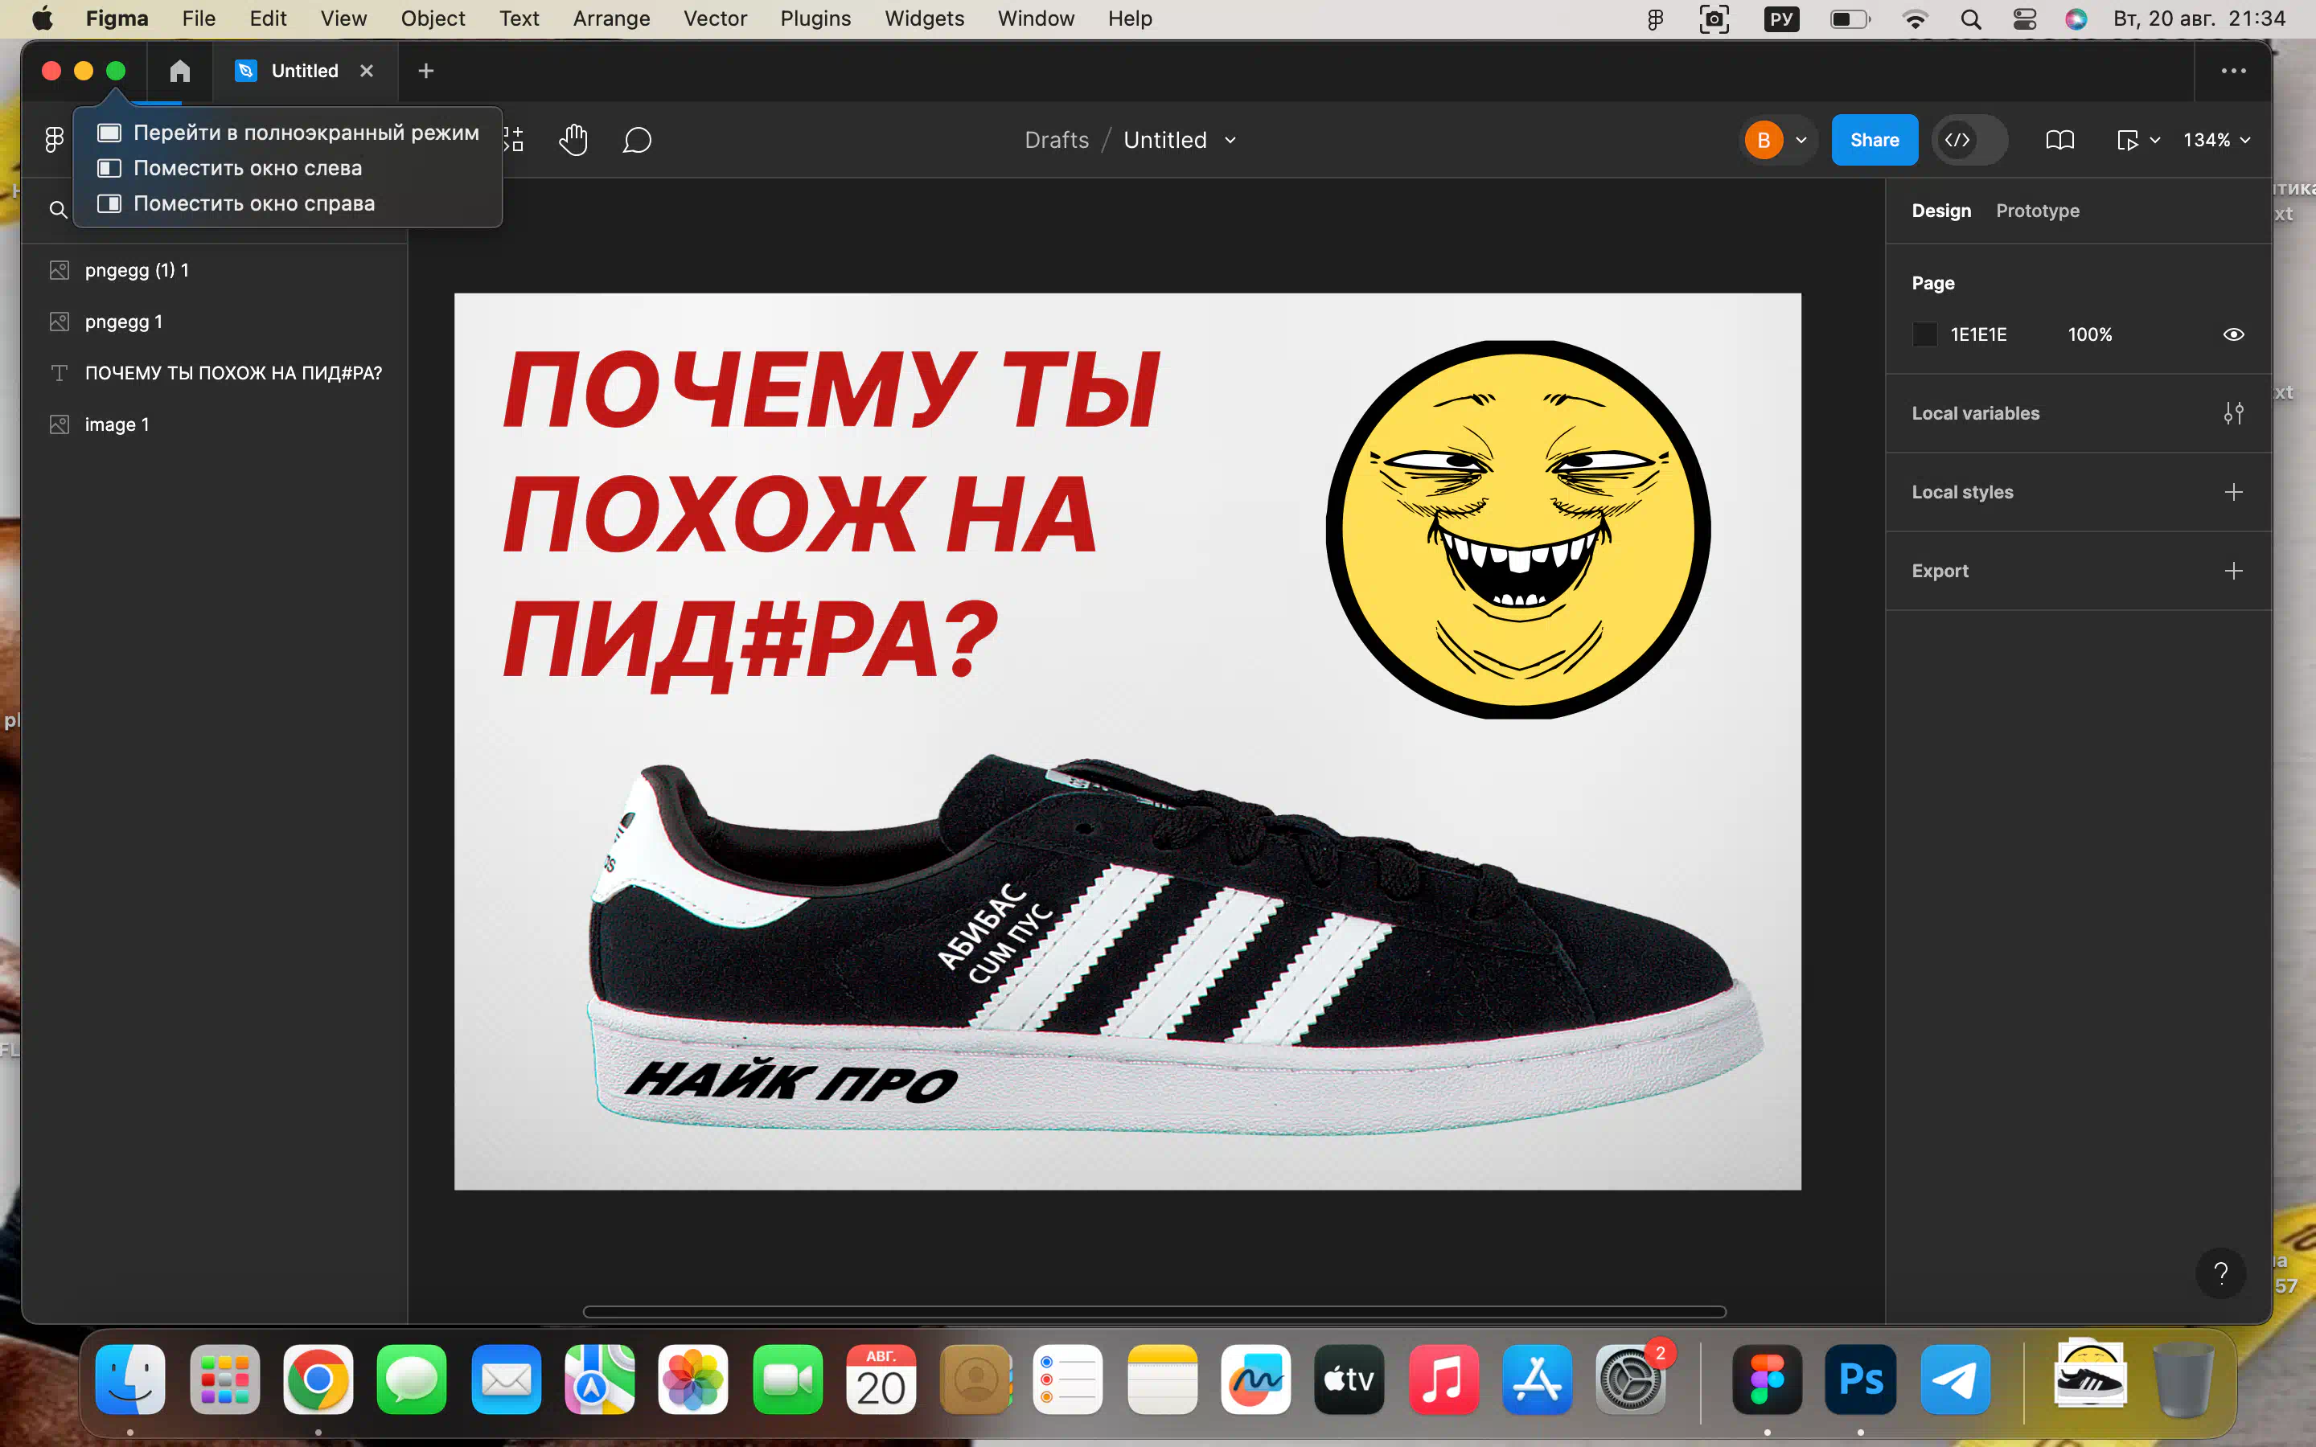Expand the Untitled file name dropdown
Viewport: 2316px width, 1447px height.
pos(1230,140)
